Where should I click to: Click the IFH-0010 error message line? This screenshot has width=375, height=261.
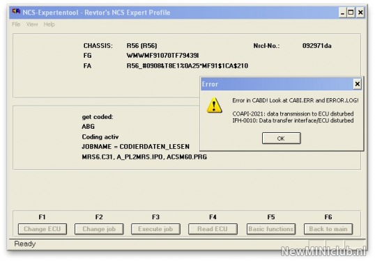293,120
